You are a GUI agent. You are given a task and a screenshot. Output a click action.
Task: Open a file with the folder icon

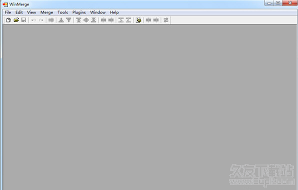pos(16,20)
